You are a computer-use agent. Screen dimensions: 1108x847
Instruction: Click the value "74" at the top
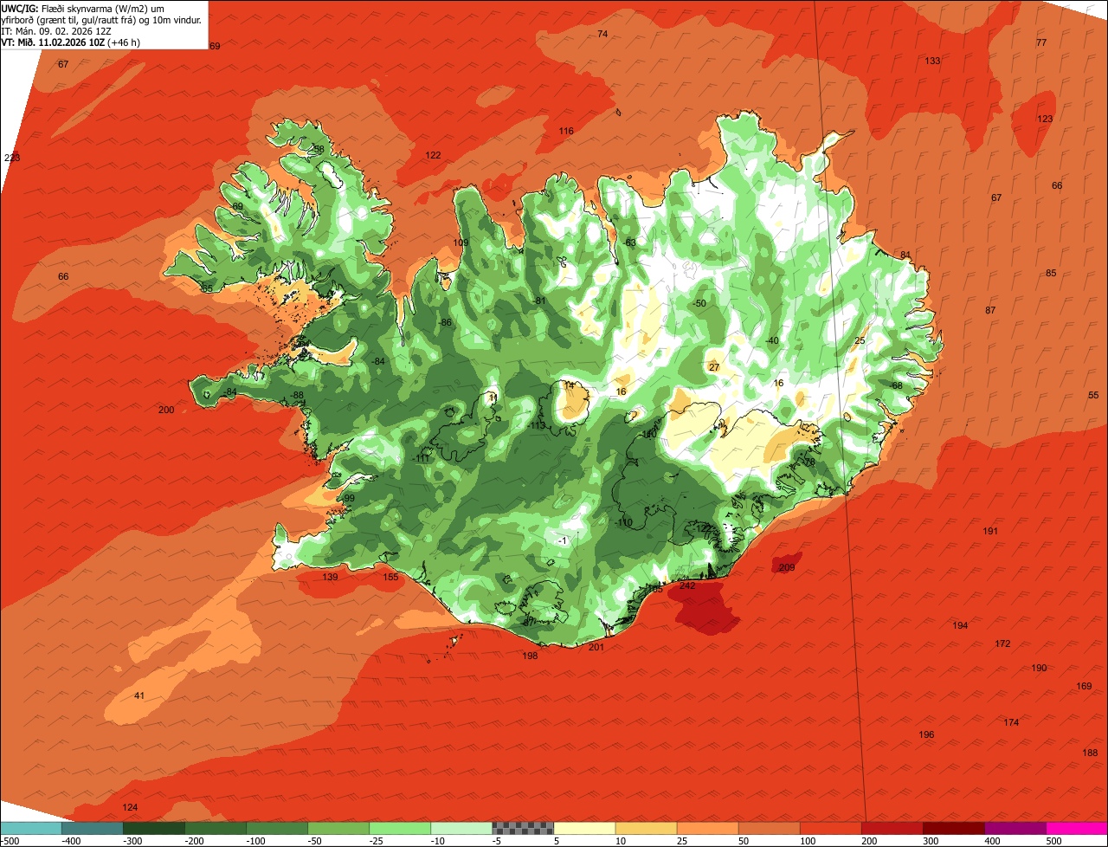[602, 34]
